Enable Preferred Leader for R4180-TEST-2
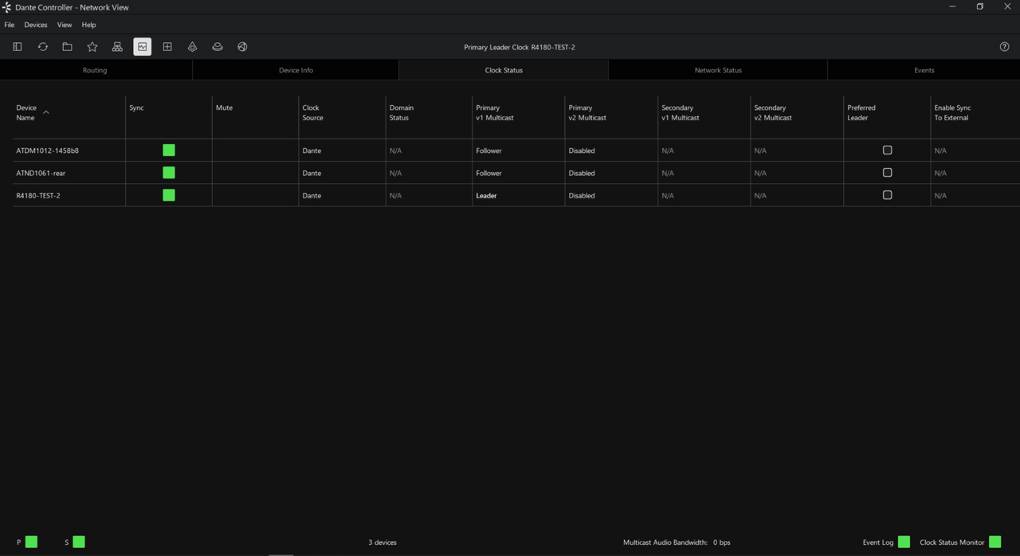Screen dimensions: 1020x556 click(x=887, y=195)
